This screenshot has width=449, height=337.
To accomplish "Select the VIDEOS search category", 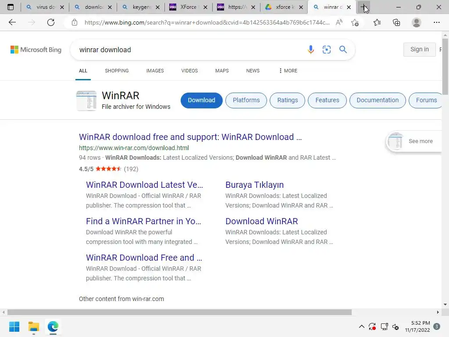I will (189, 71).
